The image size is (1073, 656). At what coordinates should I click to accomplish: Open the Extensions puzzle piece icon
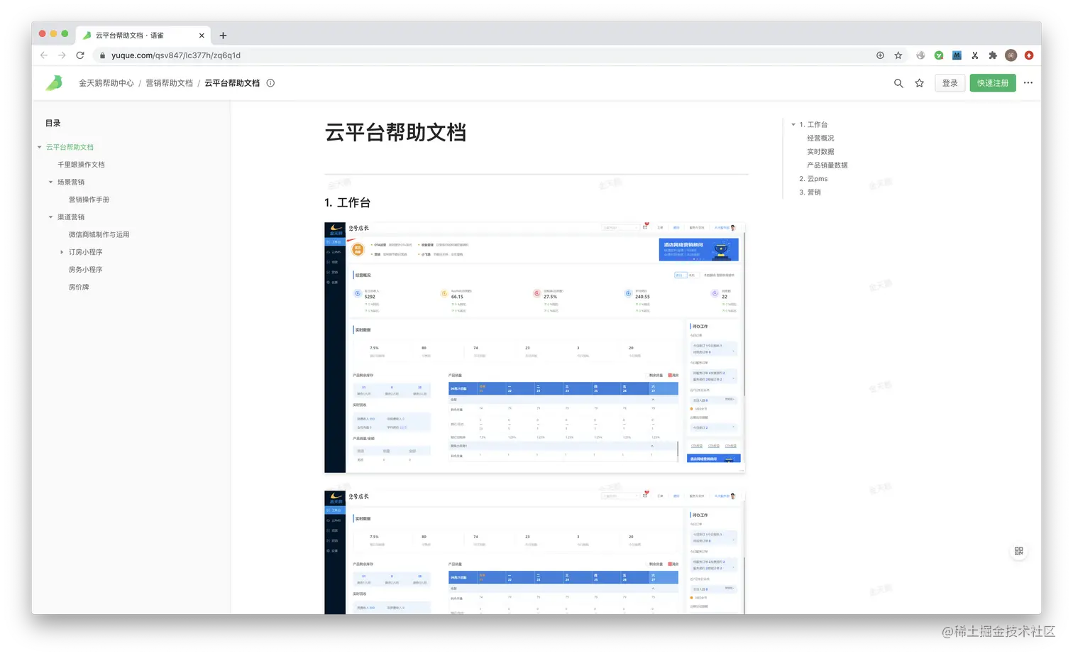click(993, 55)
